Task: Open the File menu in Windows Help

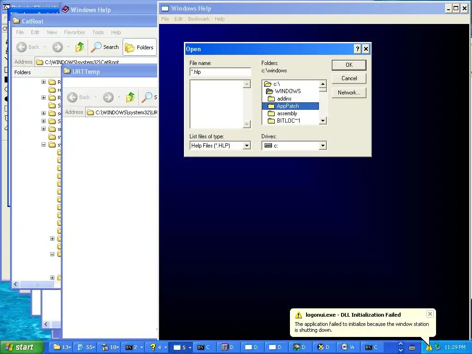Action: click(x=165, y=19)
